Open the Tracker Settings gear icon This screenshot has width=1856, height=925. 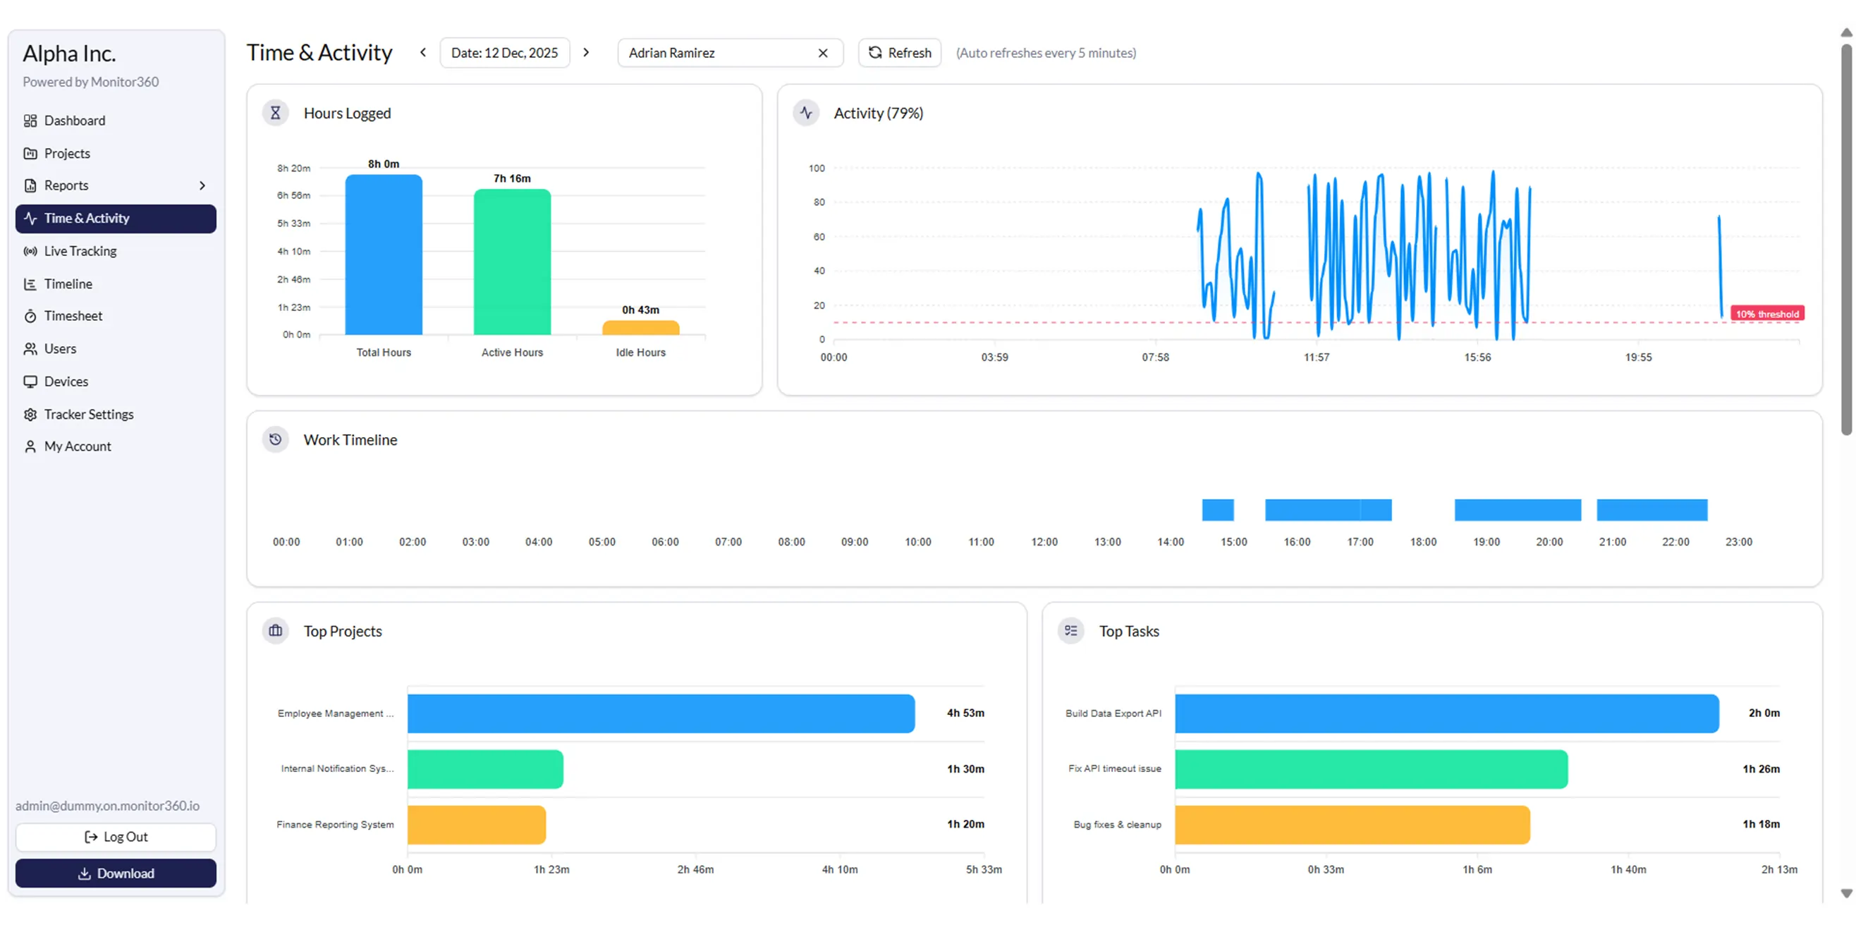30,415
